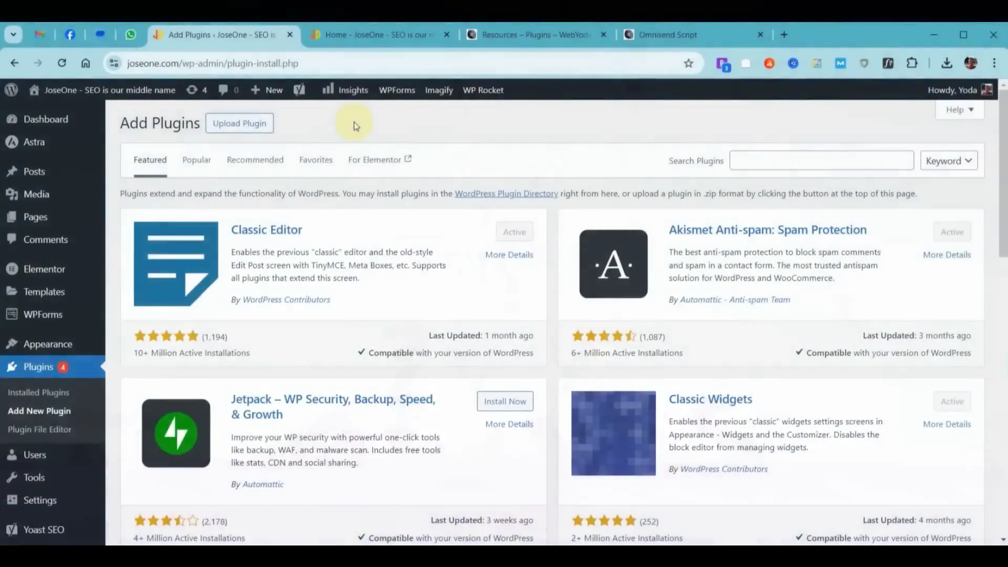Click the Upload Plugin button
The image size is (1008, 567).
pos(239,123)
